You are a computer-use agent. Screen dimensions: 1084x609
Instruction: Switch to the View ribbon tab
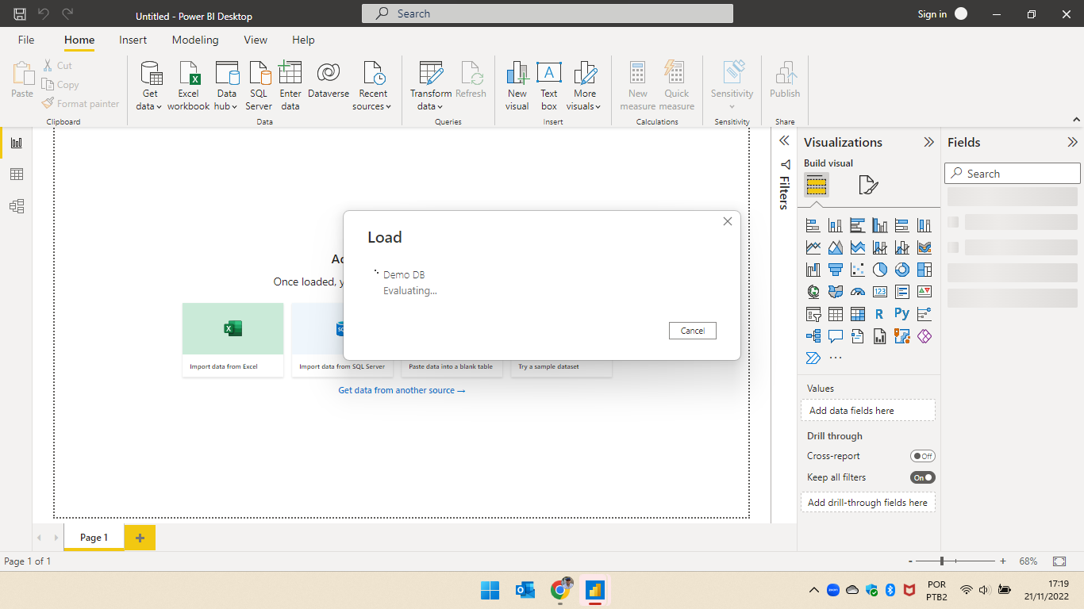[256, 40]
